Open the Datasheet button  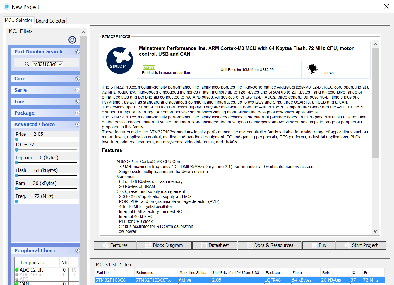click(x=215, y=245)
